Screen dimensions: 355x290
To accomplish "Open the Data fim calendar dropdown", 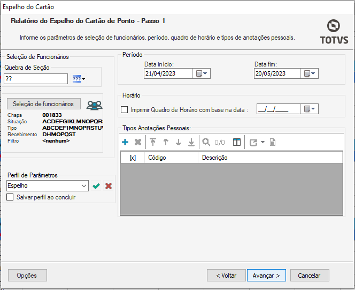I will point(310,73).
